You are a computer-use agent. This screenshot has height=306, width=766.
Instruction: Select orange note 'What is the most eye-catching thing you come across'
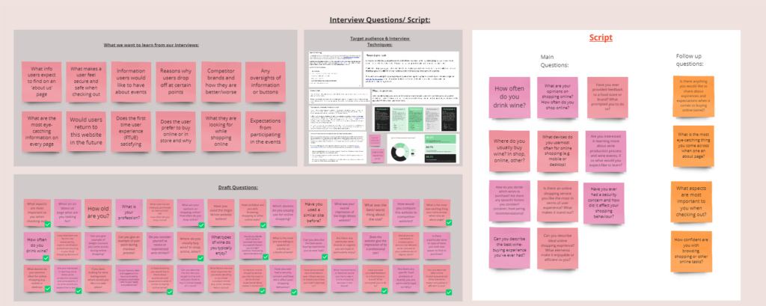pos(693,146)
